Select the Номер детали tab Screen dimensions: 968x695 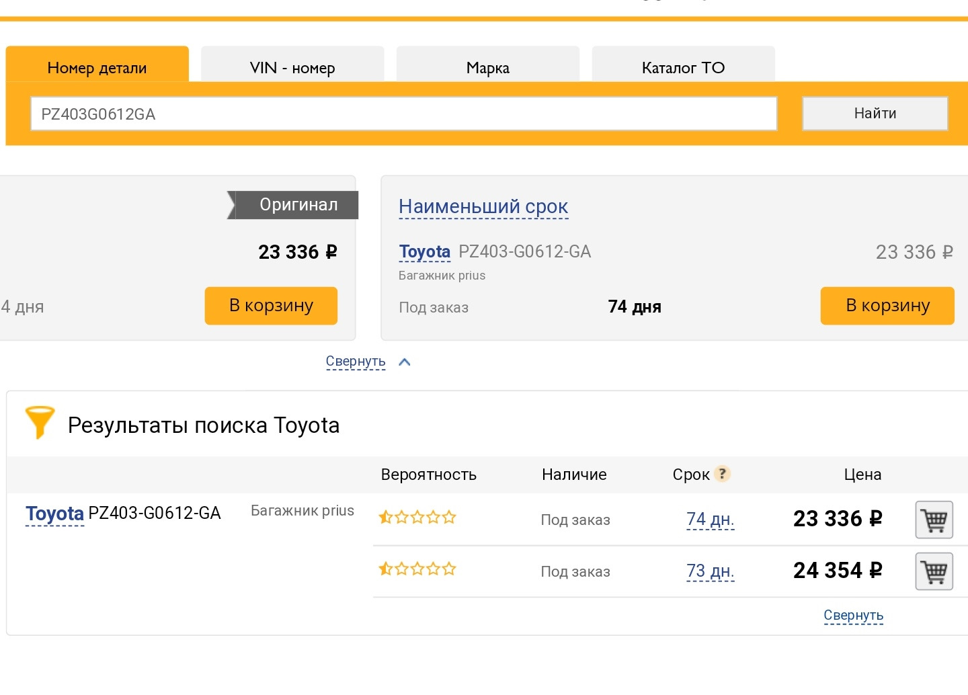click(97, 65)
